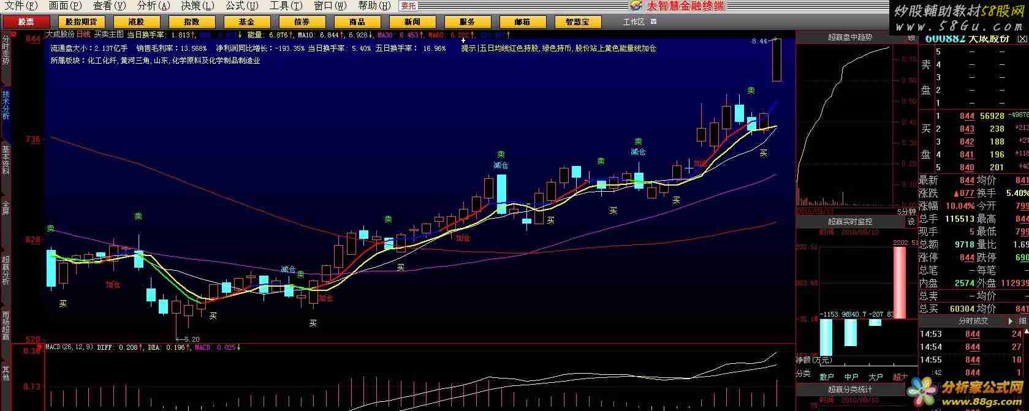
Task: Click the arrow beside 分时成交
Action: tap(1010, 321)
